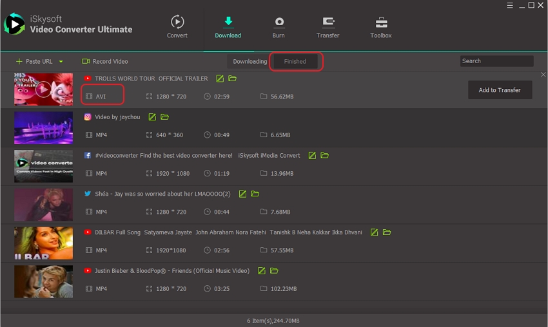This screenshot has width=548, height=327.
Task: Open the Burn section
Action: (x=279, y=26)
